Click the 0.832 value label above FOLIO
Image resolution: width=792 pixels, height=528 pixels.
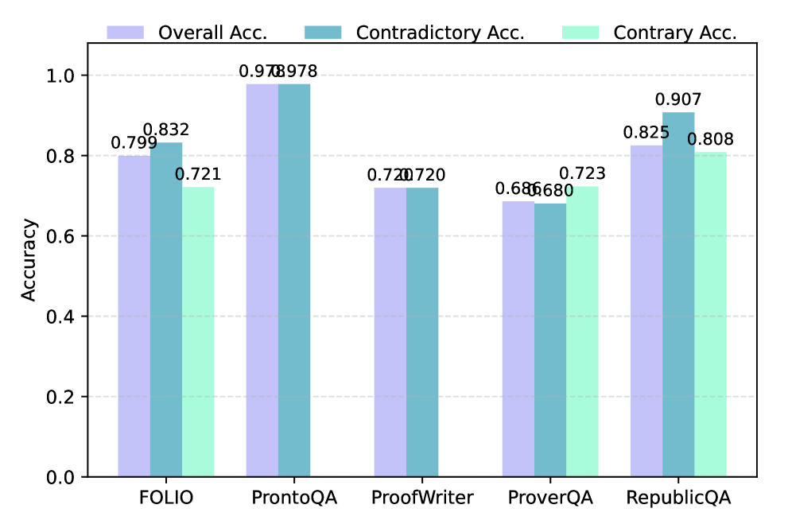[x=166, y=130]
